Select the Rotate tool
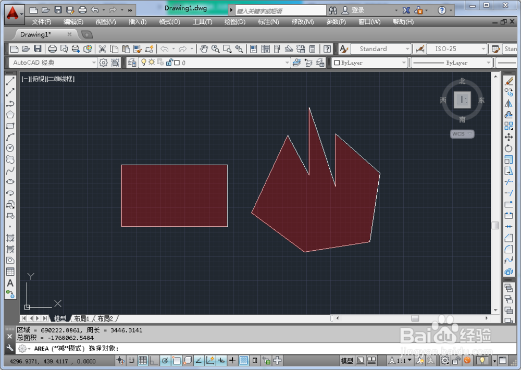Image resolution: width=521 pixels, height=370 pixels. (508, 149)
